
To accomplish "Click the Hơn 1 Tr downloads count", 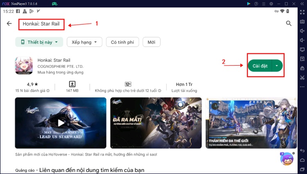I will (184, 84).
